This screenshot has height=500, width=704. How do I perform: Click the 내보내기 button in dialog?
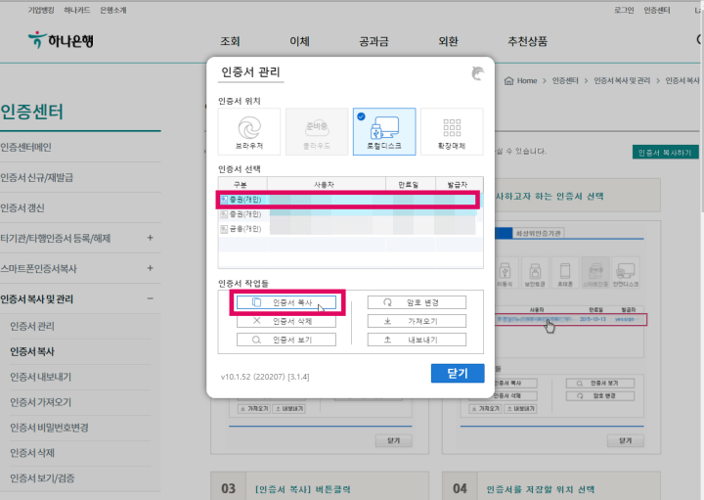tap(417, 340)
